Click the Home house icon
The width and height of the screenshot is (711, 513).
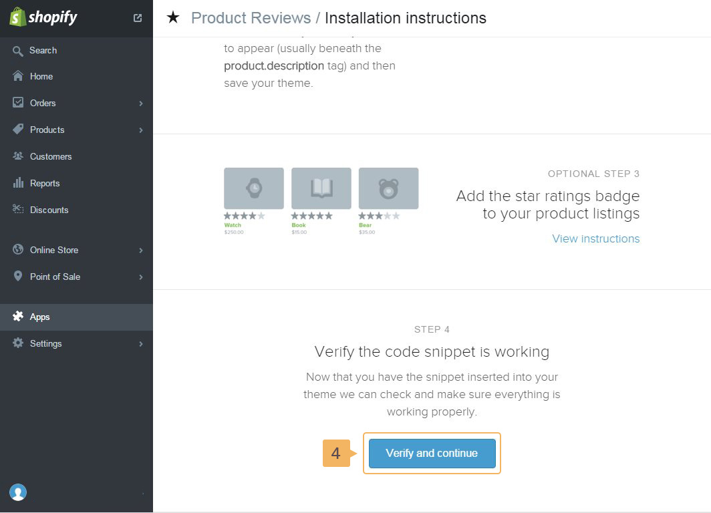point(18,76)
